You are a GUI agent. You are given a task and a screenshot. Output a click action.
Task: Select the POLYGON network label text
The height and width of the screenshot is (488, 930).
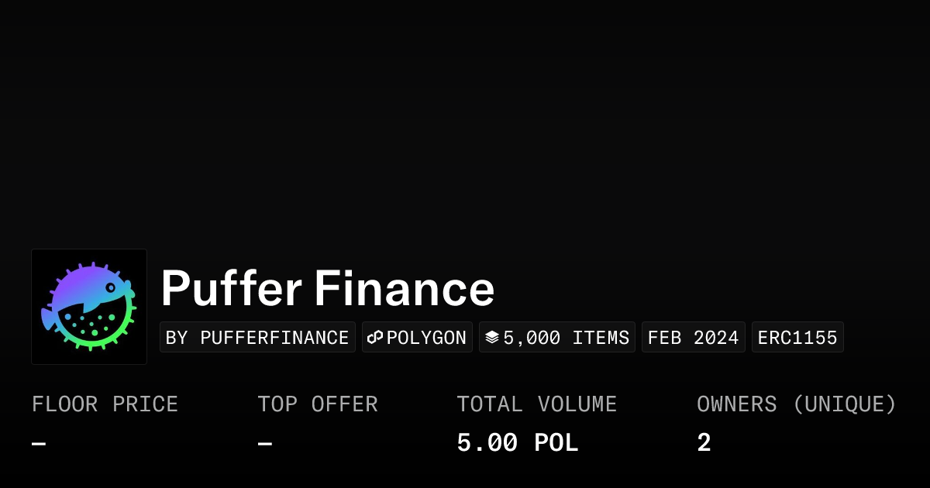(426, 338)
